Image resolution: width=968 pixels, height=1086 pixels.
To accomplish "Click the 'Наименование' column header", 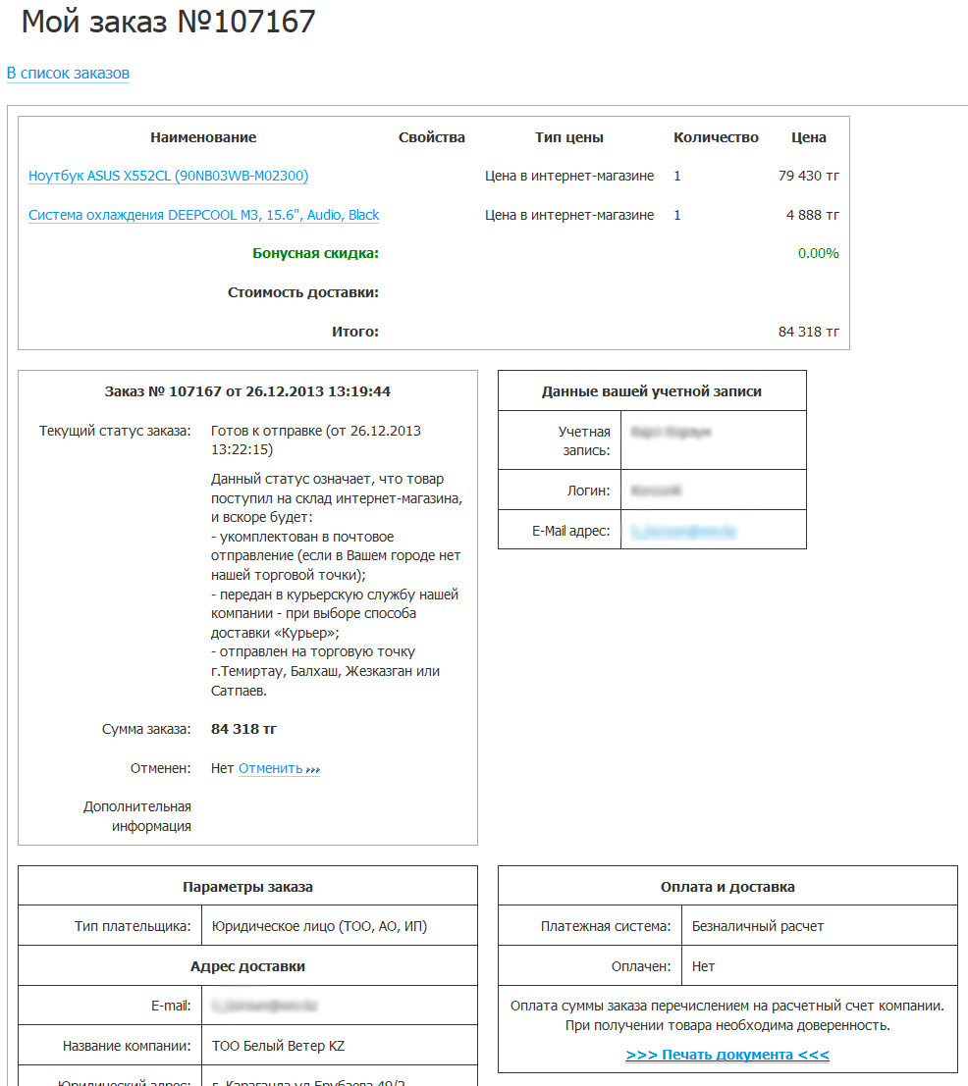I will click(x=203, y=137).
